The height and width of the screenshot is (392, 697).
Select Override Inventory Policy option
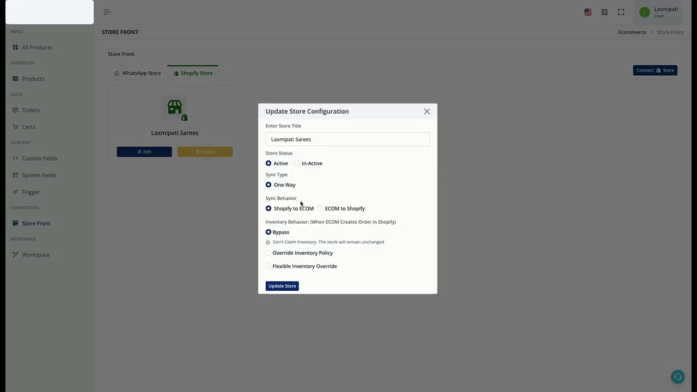[268, 253]
